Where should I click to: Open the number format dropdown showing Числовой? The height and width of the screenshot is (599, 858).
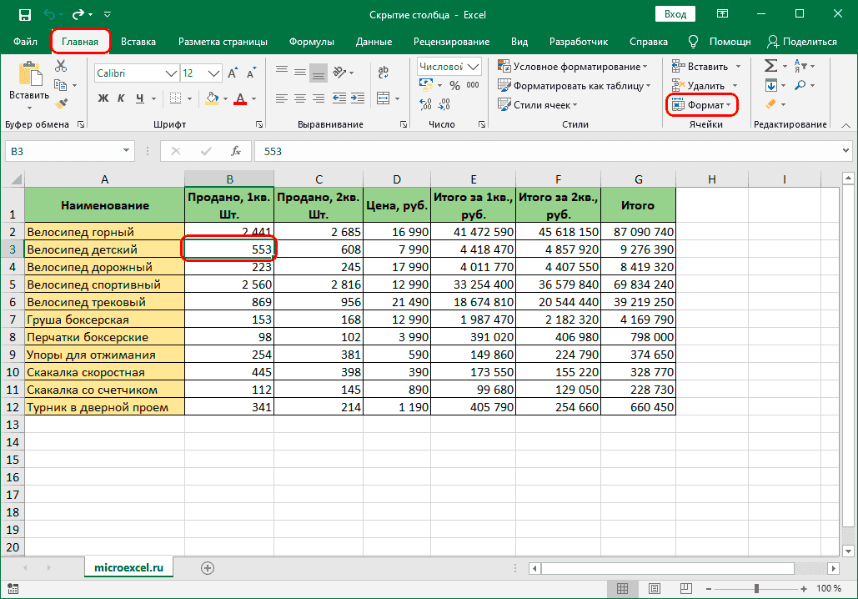[x=449, y=65]
